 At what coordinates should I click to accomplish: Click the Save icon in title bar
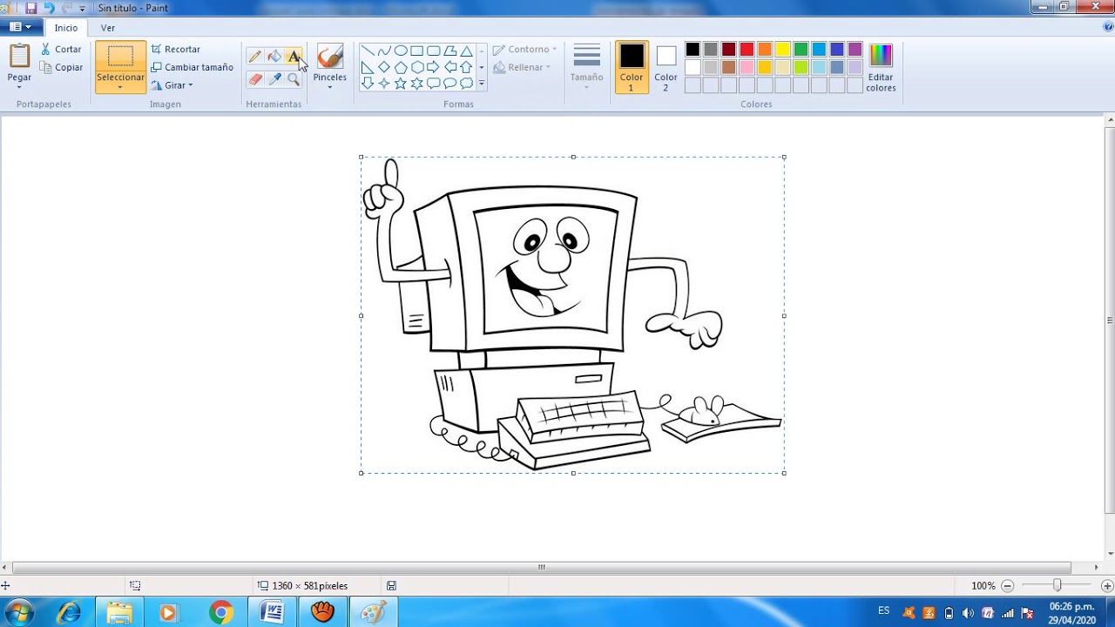click(31, 8)
